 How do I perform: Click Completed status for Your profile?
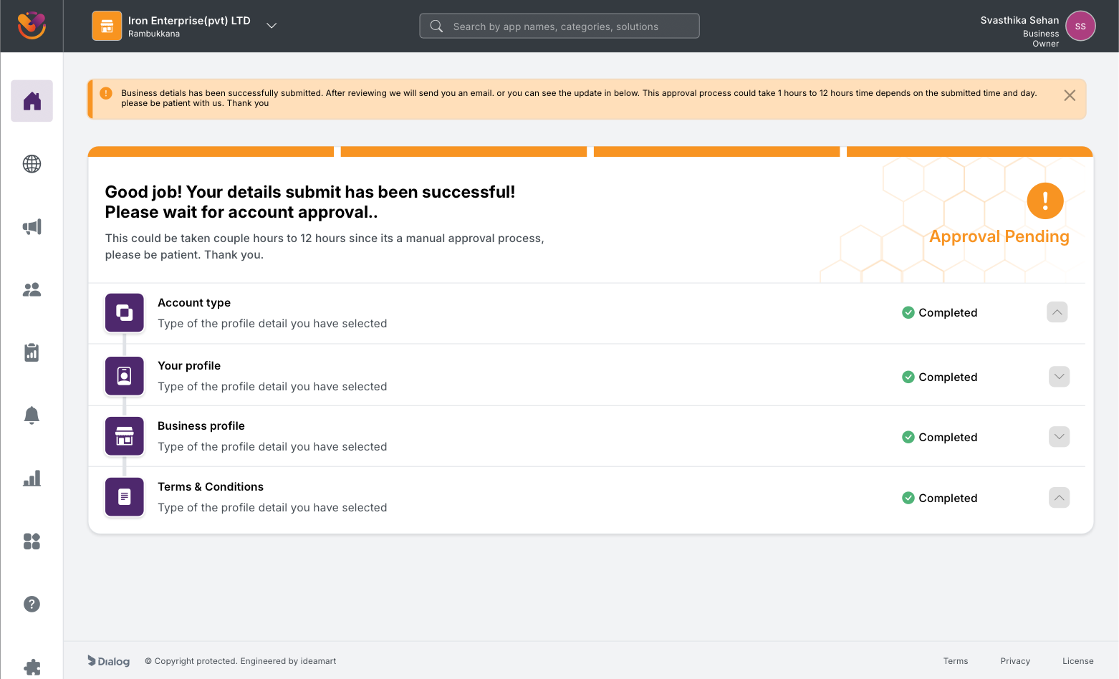tap(948, 377)
